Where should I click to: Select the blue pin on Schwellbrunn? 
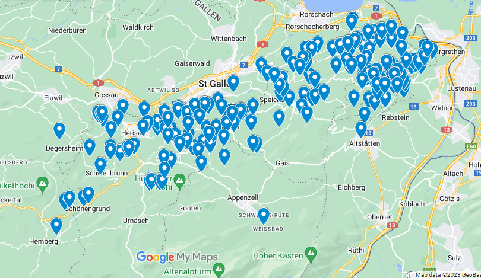tap(100, 165)
